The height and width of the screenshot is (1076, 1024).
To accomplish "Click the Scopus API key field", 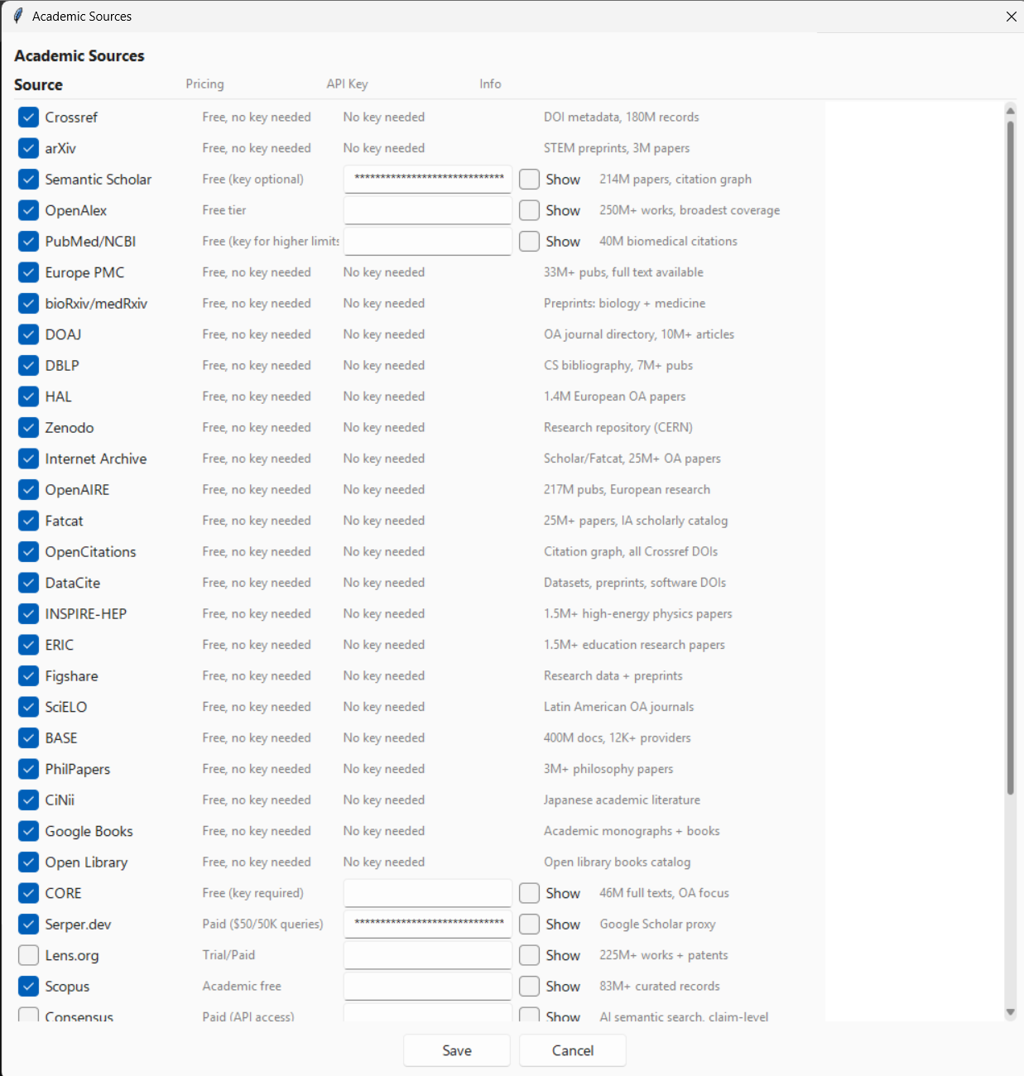I will (428, 986).
